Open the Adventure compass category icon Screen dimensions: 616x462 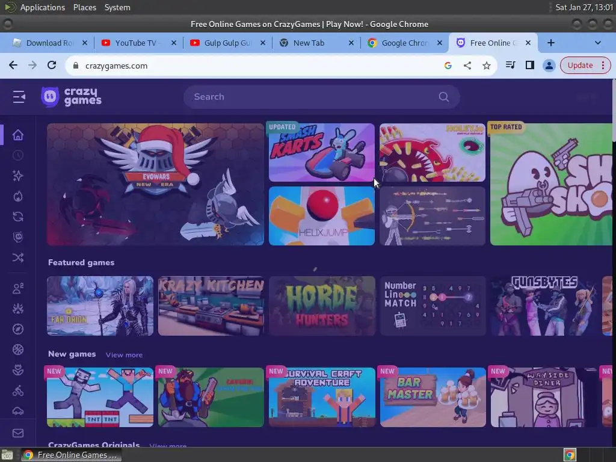(17, 329)
